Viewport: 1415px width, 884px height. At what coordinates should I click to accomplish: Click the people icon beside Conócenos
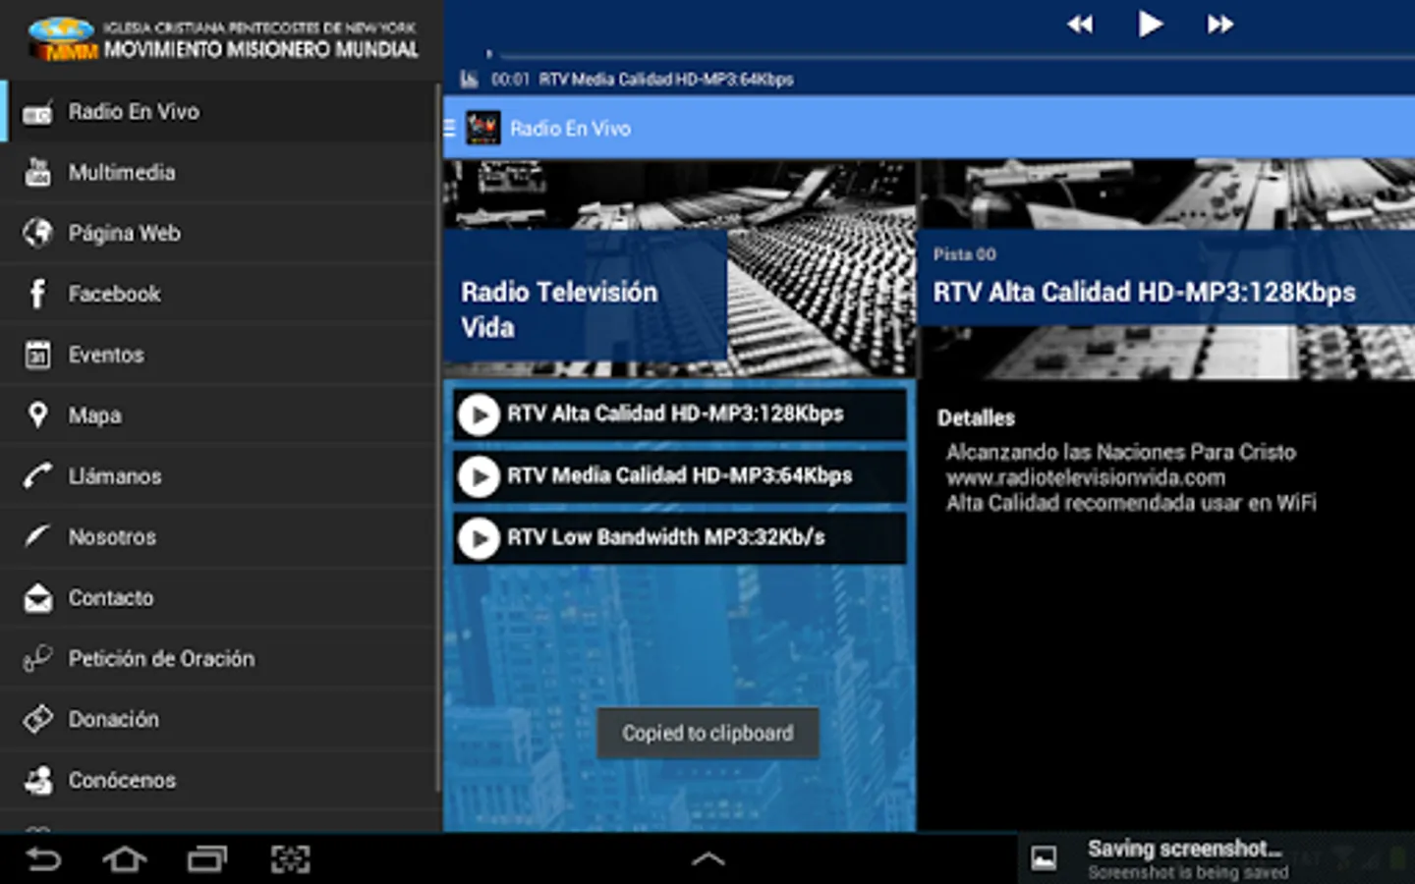pyautogui.click(x=37, y=780)
